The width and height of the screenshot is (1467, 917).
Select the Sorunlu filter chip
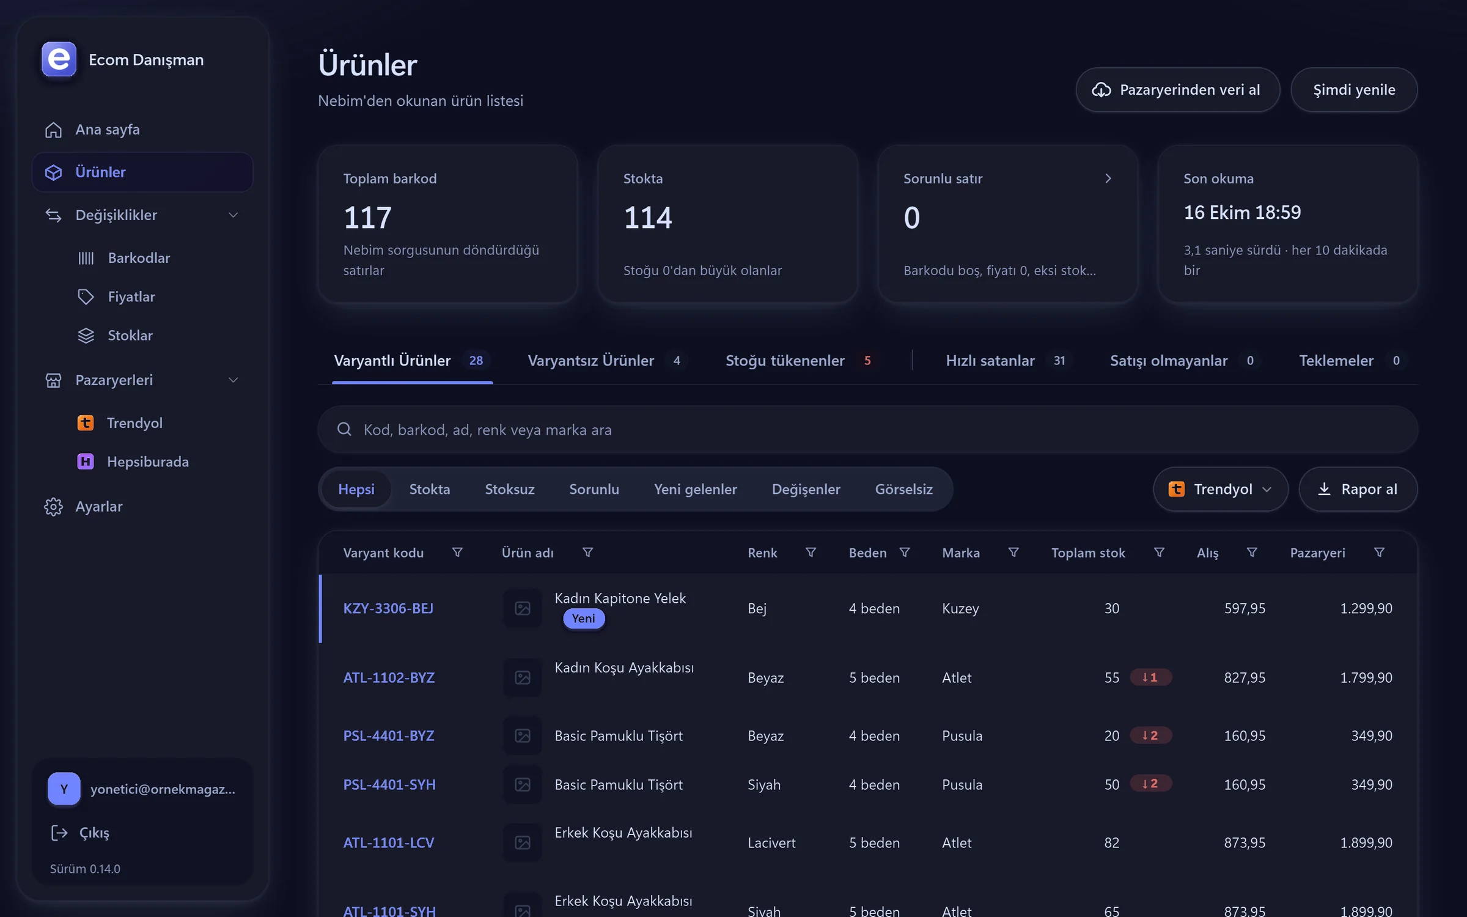[594, 489]
